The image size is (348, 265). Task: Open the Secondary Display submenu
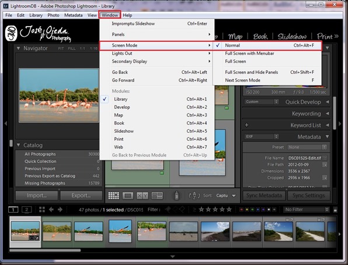coord(157,61)
